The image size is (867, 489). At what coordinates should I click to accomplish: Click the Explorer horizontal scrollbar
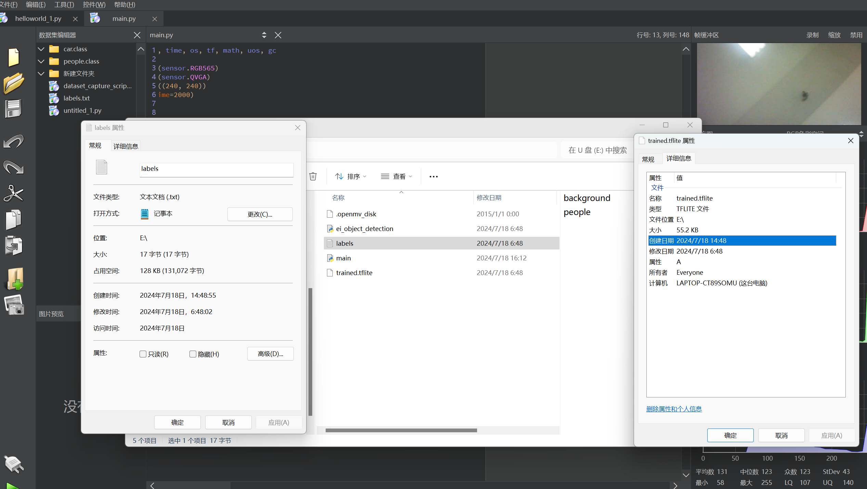pos(401,430)
